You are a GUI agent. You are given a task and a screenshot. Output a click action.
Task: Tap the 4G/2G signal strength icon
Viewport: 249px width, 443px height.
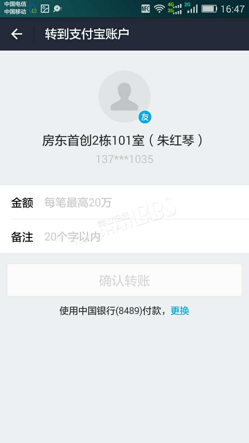coord(175,8)
